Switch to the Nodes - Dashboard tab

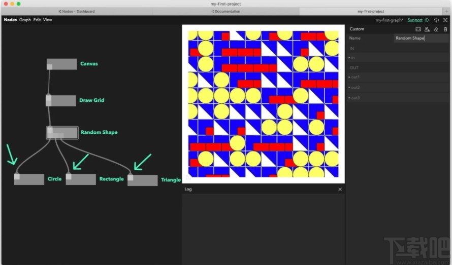tap(77, 12)
